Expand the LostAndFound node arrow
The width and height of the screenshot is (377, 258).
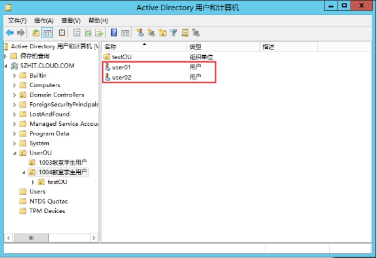pyautogui.click(x=15, y=114)
